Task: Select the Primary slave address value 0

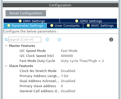Action: tap(62, 86)
